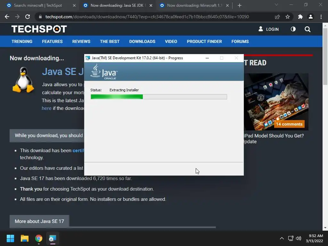
Task: Click the Java SE title link
Action: pos(63,71)
